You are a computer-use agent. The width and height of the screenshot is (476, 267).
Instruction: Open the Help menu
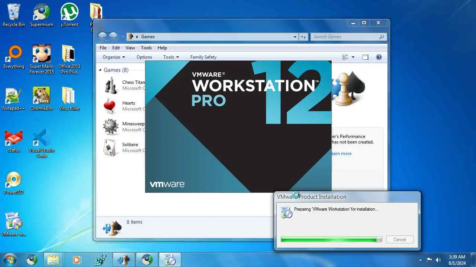[x=162, y=48]
